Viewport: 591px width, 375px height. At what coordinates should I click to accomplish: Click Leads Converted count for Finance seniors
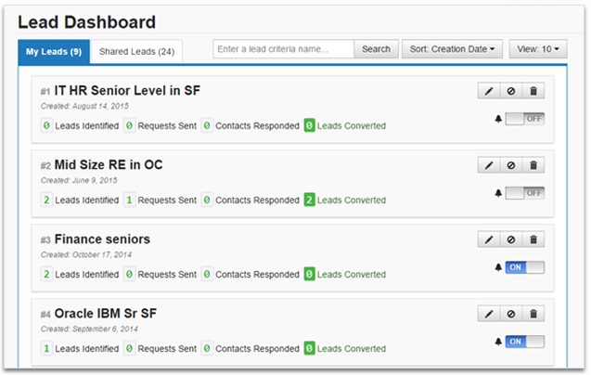pyautogui.click(x=310, y=275)
